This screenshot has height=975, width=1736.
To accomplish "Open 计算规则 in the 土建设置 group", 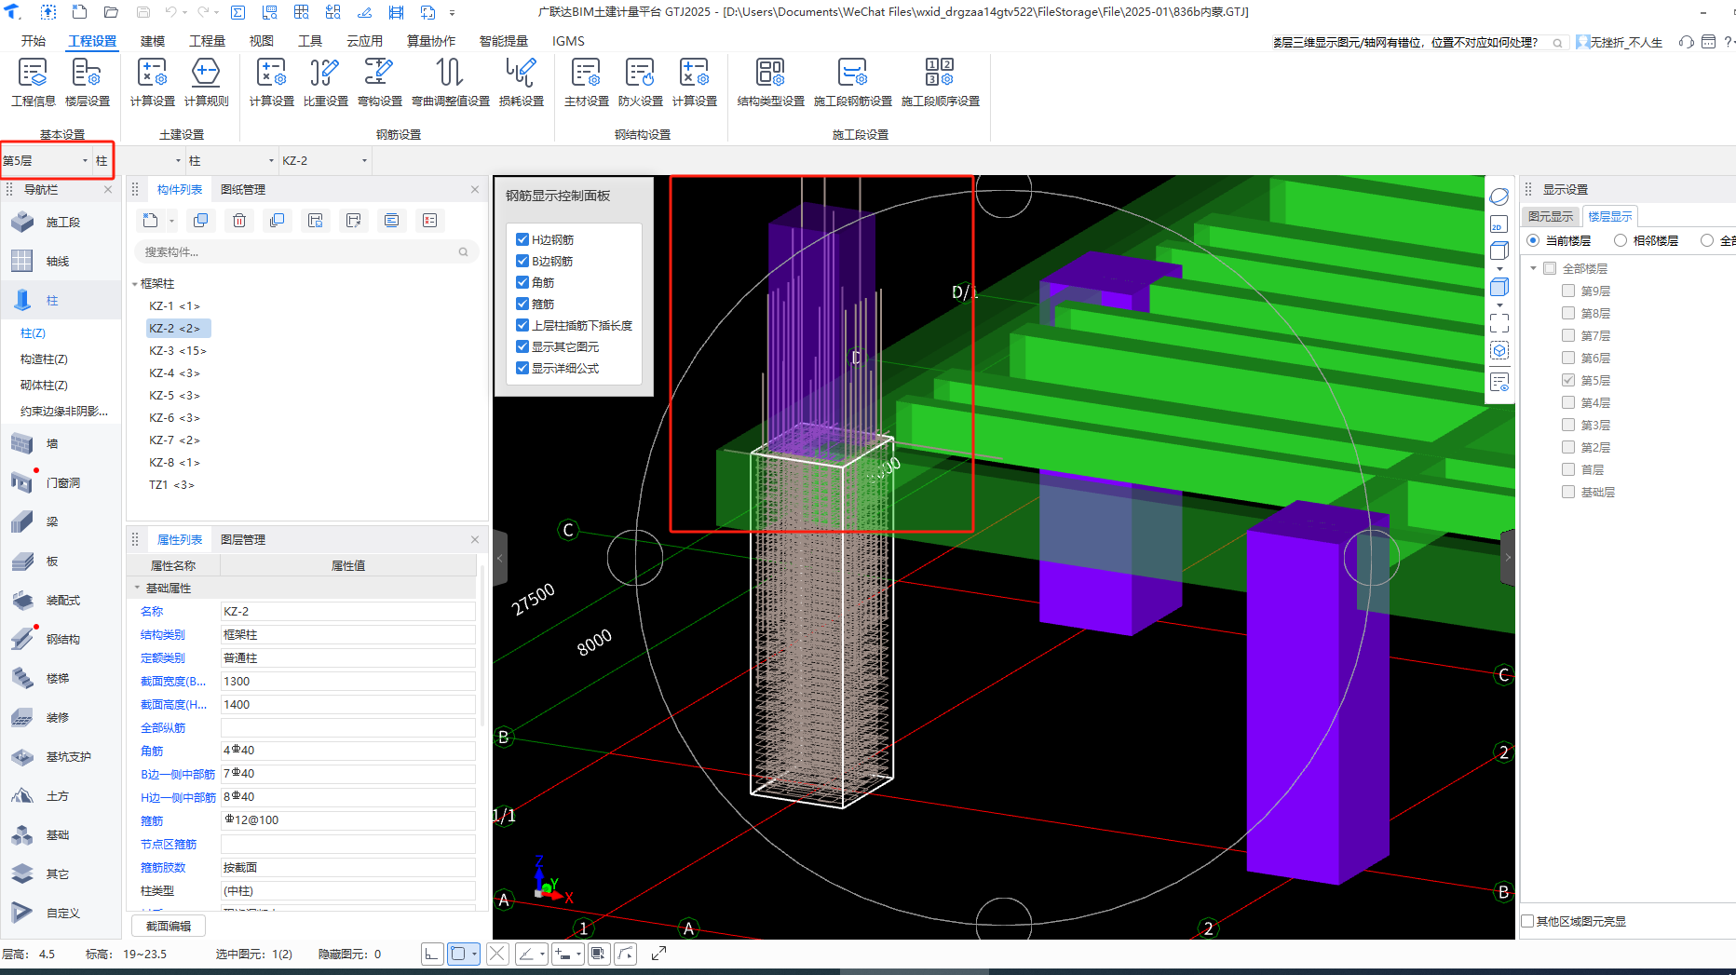I will (x=206, y=82).
